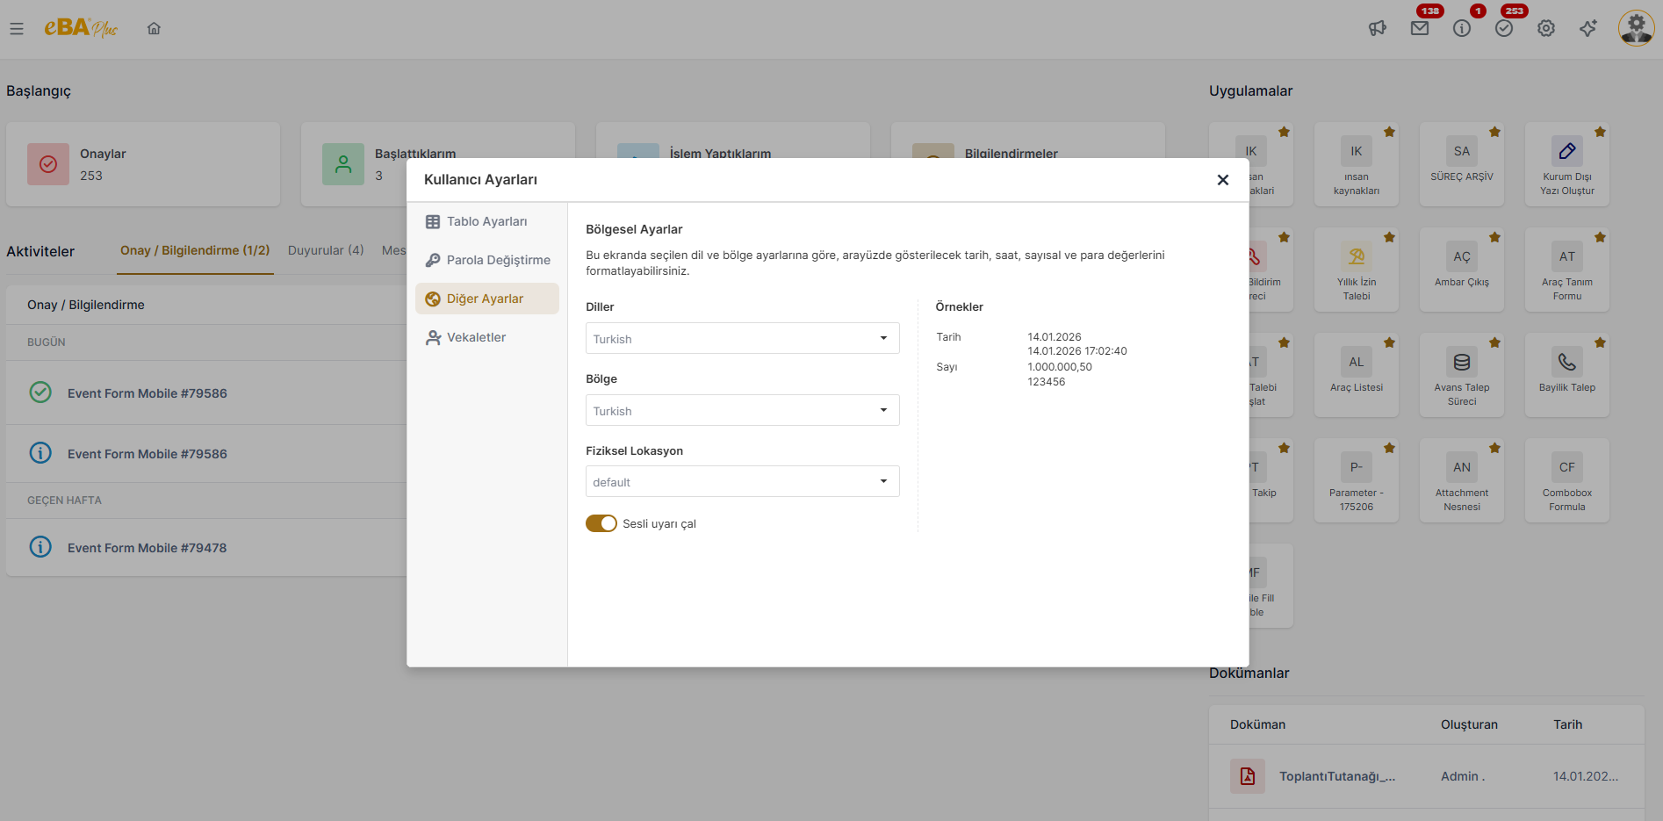The width and height of the screenshot is (1663, 821).
Task: Open the announcements megaphone icon
Action: (x=1377, y=29)
